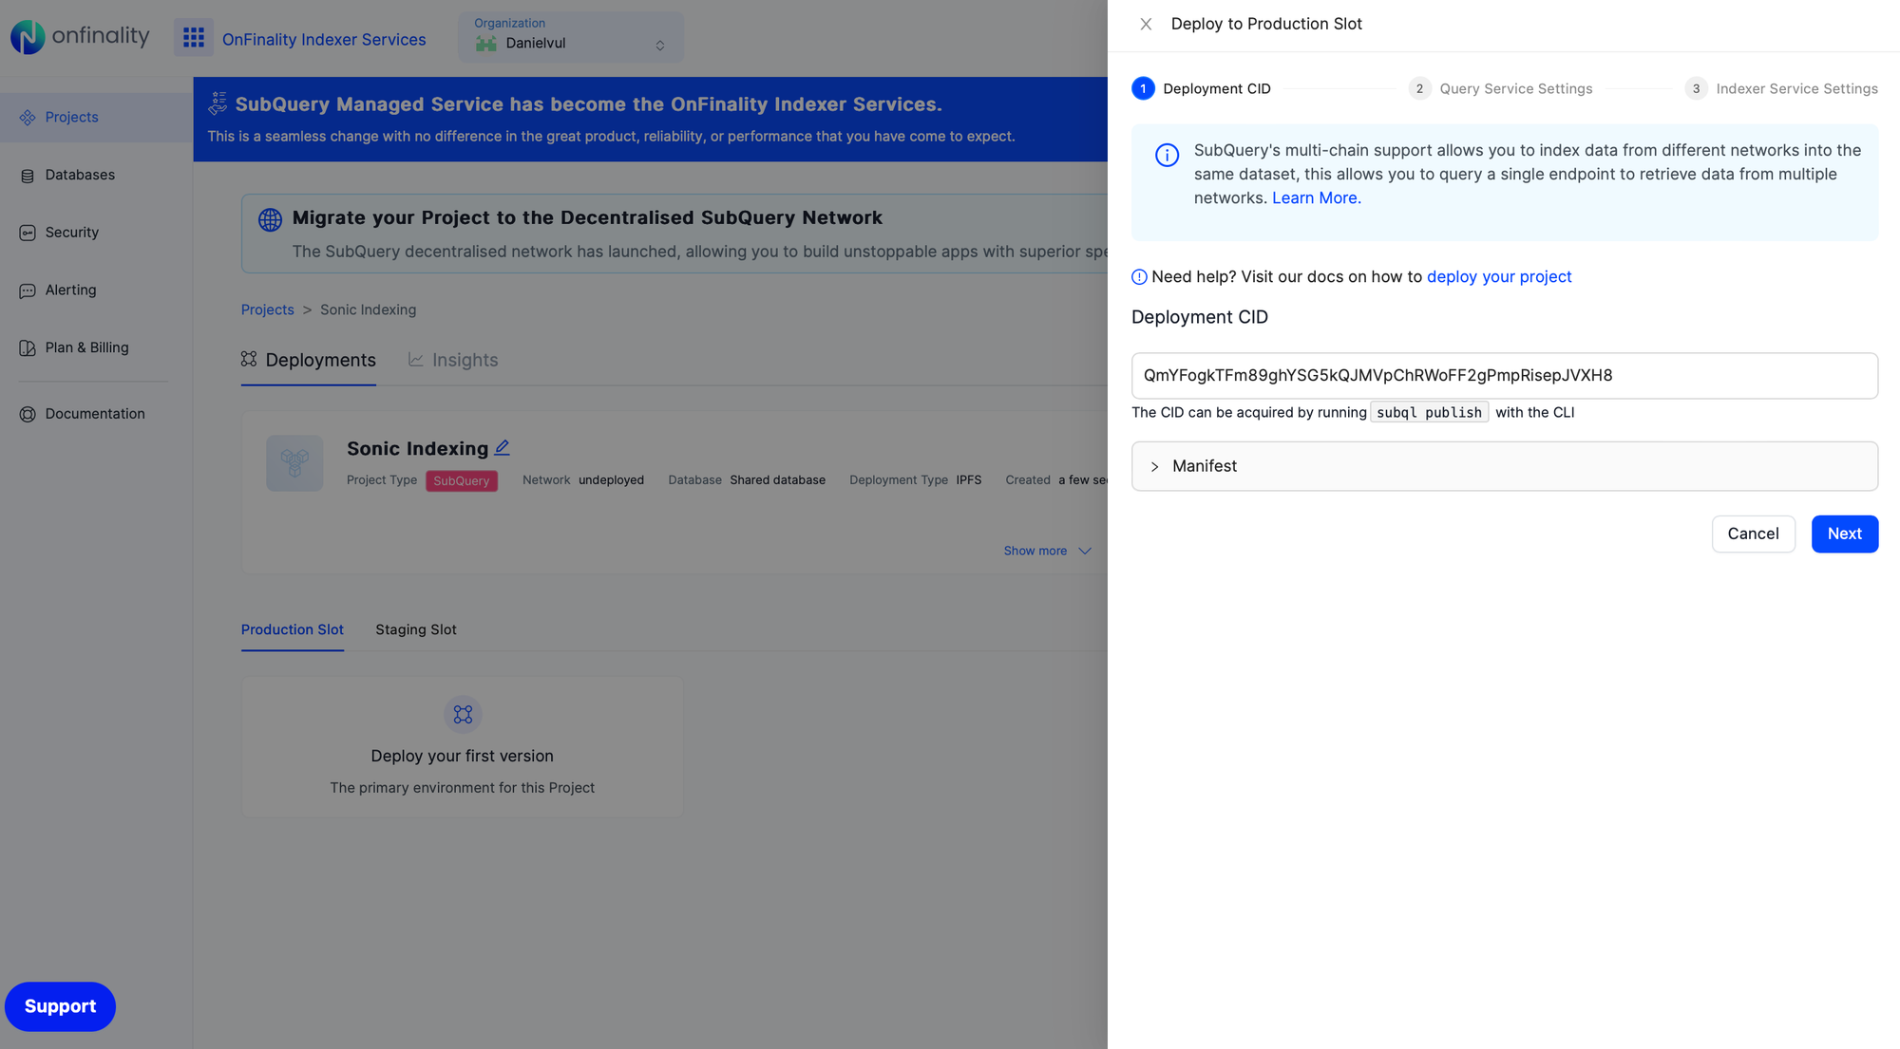Image resolution: width=1900 pixels, height=1049 pixels.
Task: Switch to the Insights tab
Action: click(x=465, y=360)
